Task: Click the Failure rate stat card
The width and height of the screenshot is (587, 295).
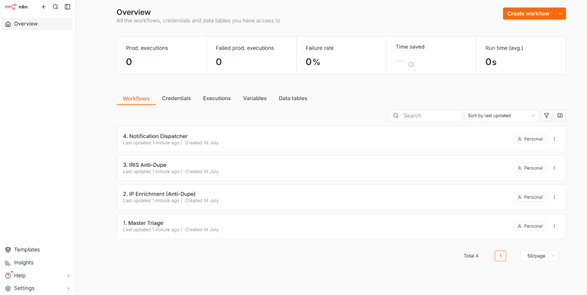Action: point(341,55)
